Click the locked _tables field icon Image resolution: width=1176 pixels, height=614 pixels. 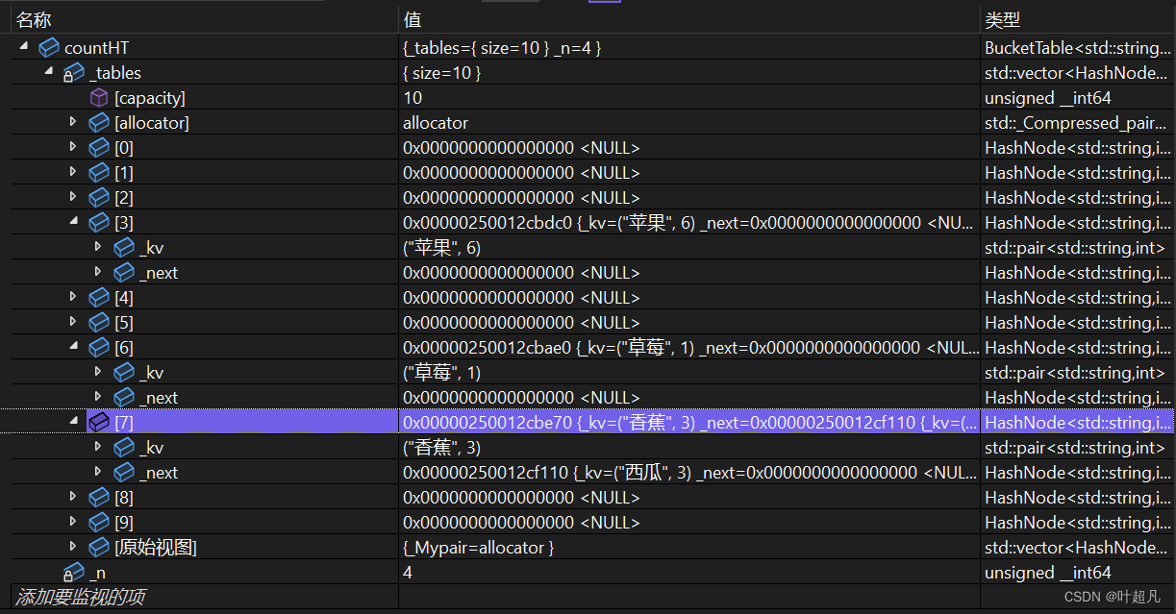pyautogui.click(x=74, y=73)
